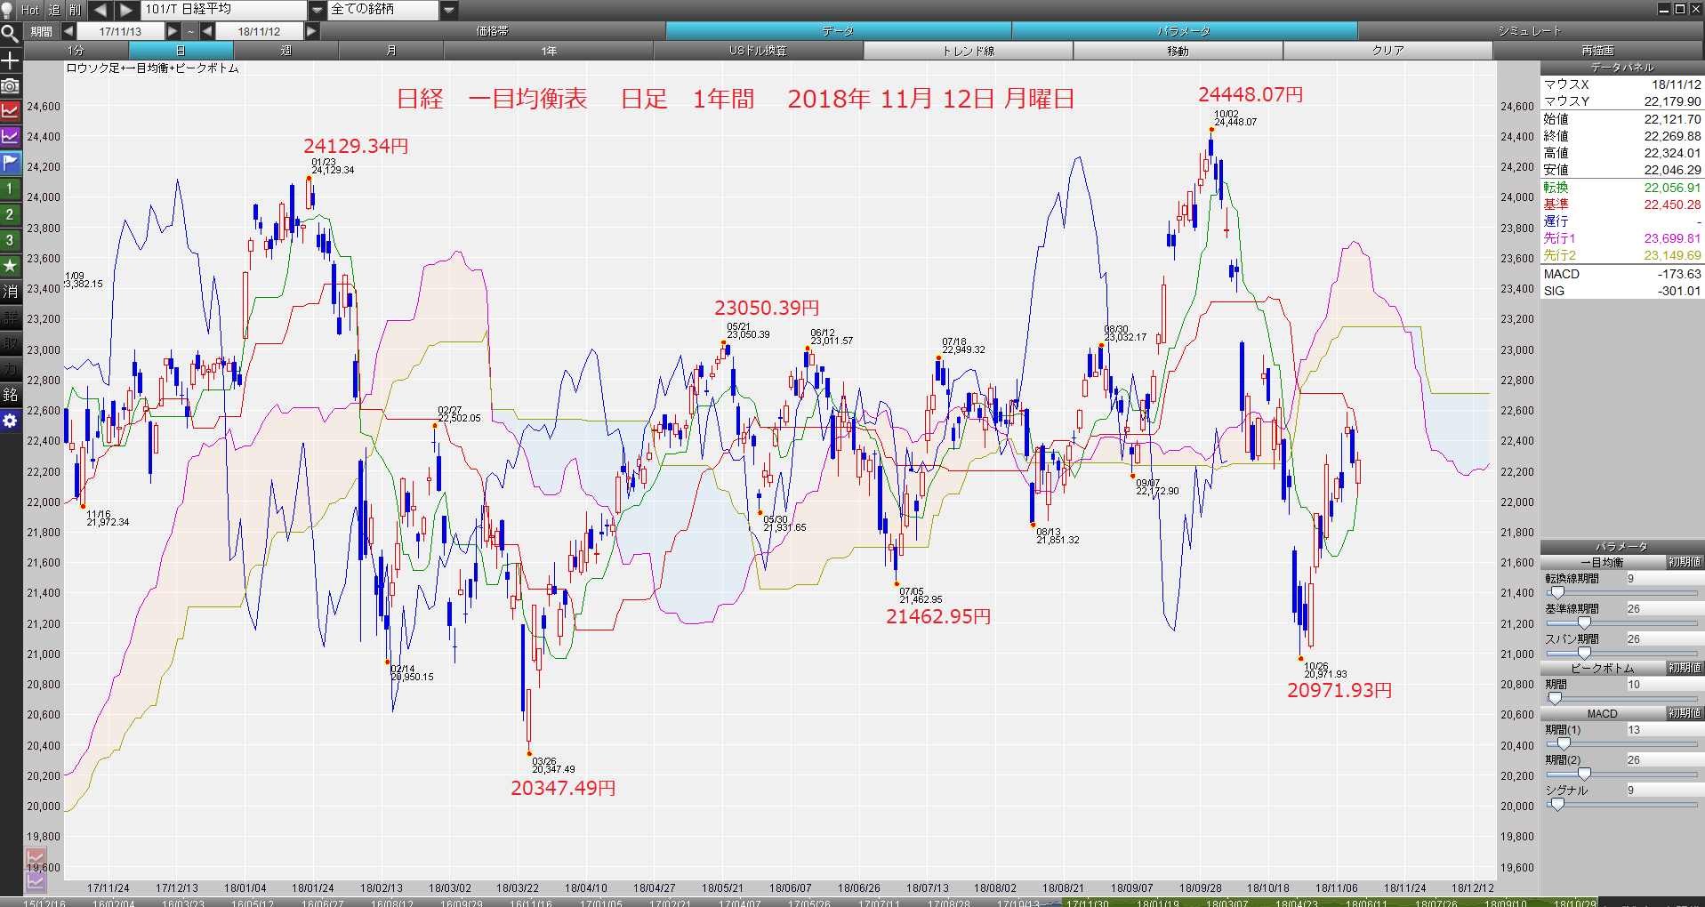Switch to the シミュレート tab

[1530, 31]
